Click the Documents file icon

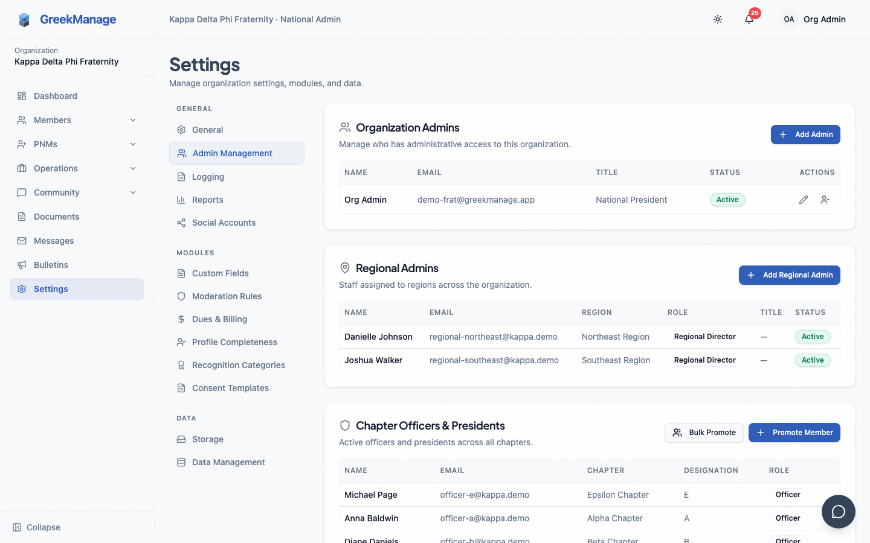22,217
